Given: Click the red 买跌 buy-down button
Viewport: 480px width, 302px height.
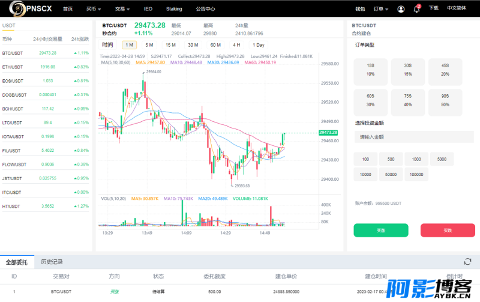Looking at the screenshot, I should coord(448,231).
